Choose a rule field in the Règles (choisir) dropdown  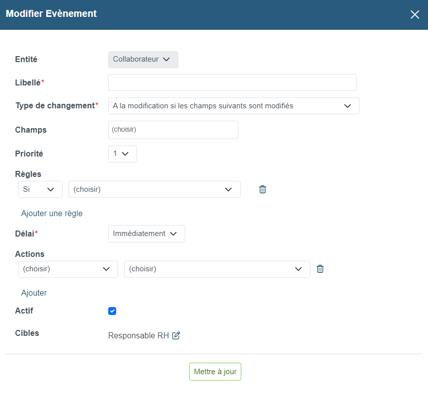[x=154, y=189]
